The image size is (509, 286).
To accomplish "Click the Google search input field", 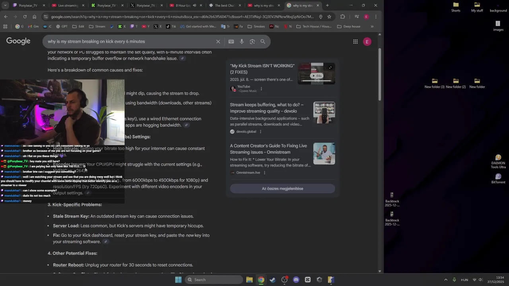I will pyautogui.click(x=129, y=42).
